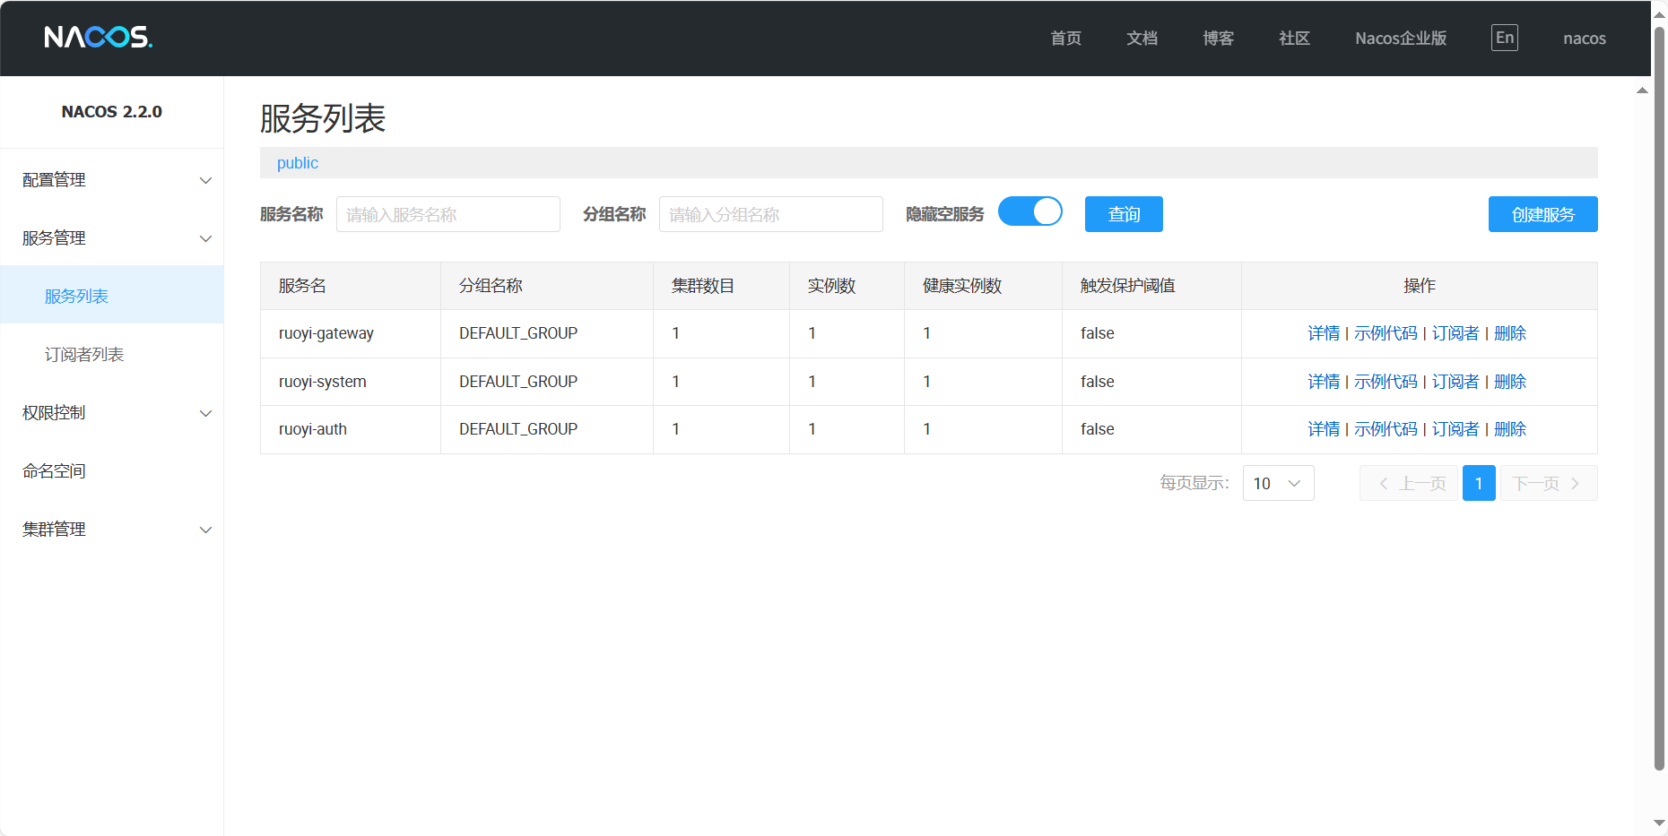Open 示例代码 for ruoyi-gateway
This screenshot has height=836, width=1668.
pyautogui.click(x=1386, y=333)
